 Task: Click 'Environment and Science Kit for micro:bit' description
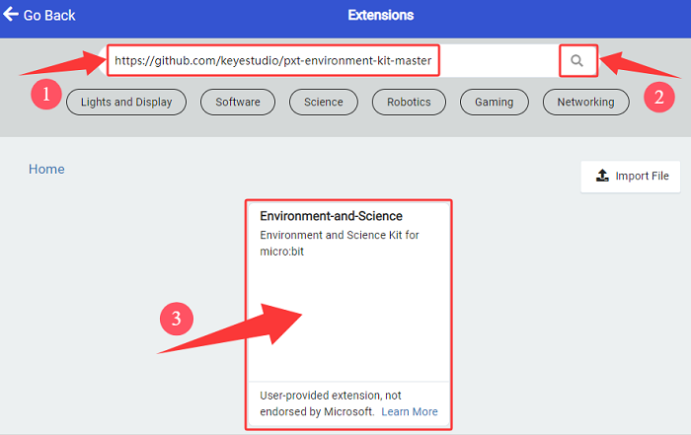coord(340,243)
